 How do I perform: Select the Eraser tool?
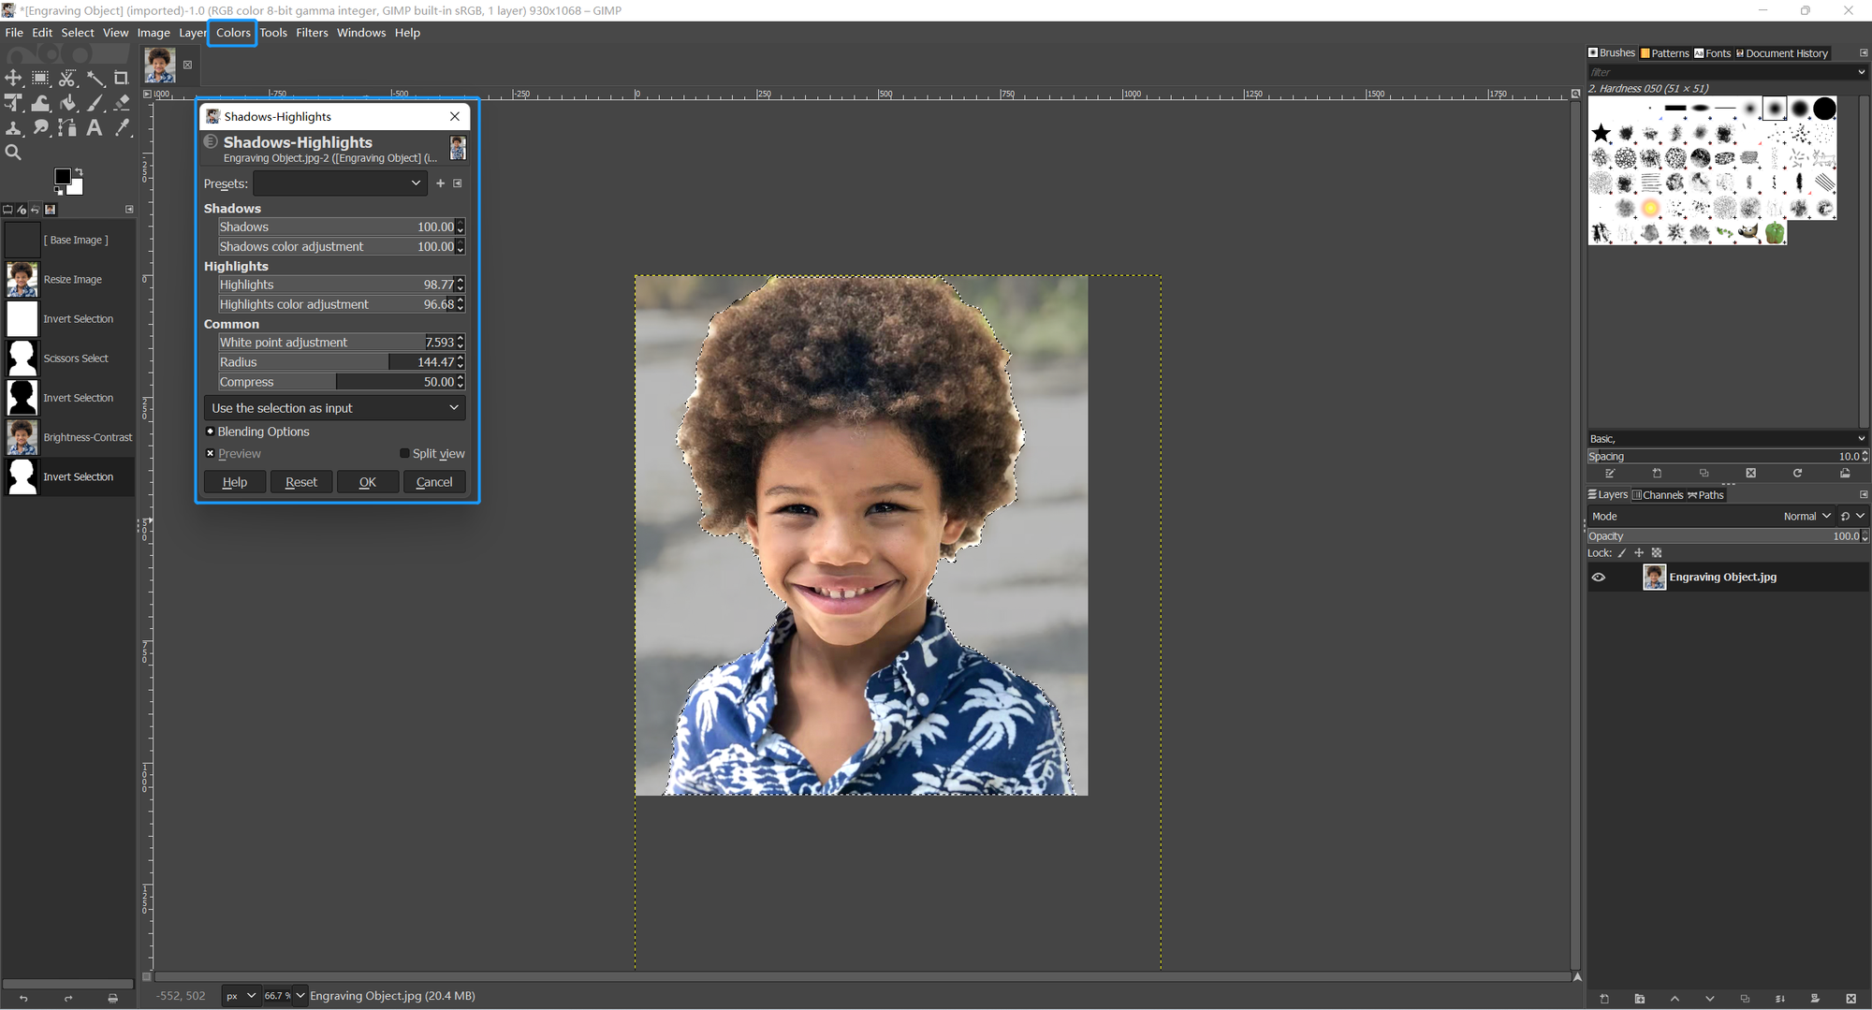pyautogui.click(x=121, y=103)
